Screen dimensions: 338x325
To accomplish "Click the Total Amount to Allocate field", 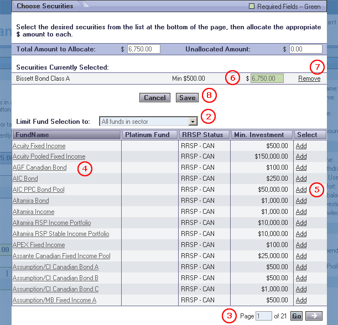I will tap(143, 49).
